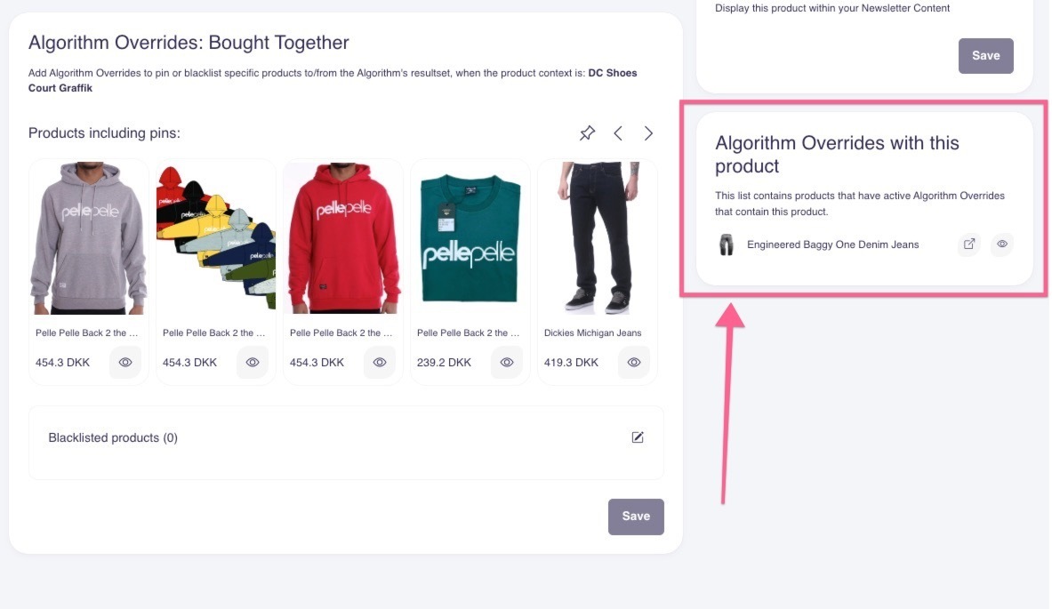Preview the gray Pelle Pelle hoodie product
Image resolution: width=1052 pixels, height=609 pixels.
tap(125, 363)
